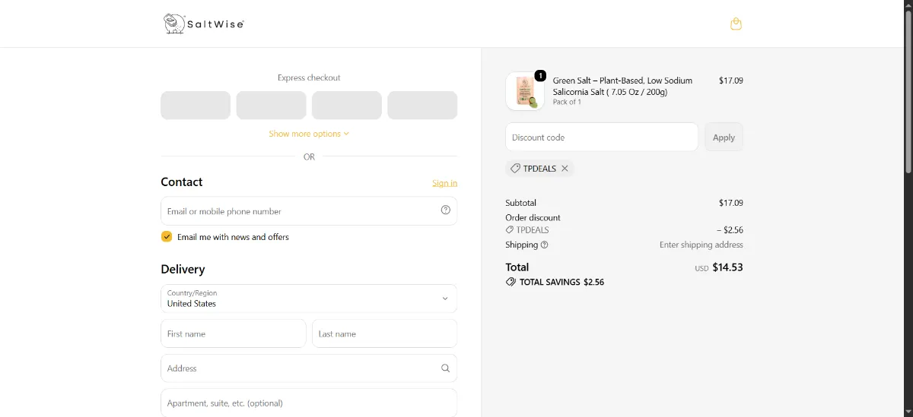Click the Address field search magnifier icon

pyautogui.click(x=446, y=368)
